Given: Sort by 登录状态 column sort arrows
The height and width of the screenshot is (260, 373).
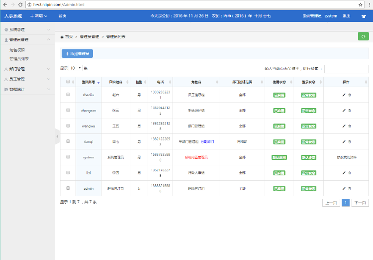Looking at the screenshot, I should pyautogui.click(x=321, y=82).
